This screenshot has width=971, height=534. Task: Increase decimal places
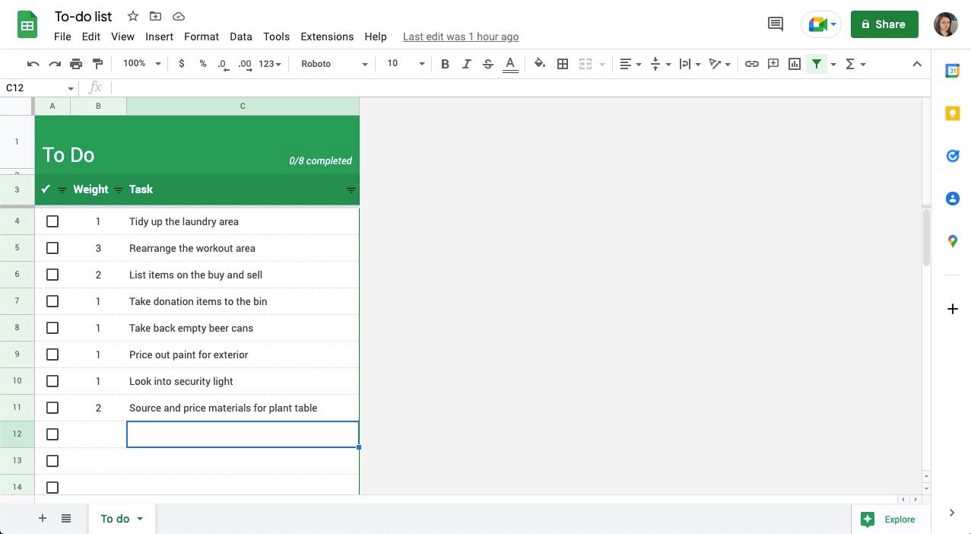coord(244,64)
